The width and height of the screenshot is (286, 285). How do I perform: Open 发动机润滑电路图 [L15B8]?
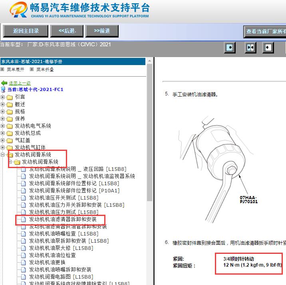point(61,277)
